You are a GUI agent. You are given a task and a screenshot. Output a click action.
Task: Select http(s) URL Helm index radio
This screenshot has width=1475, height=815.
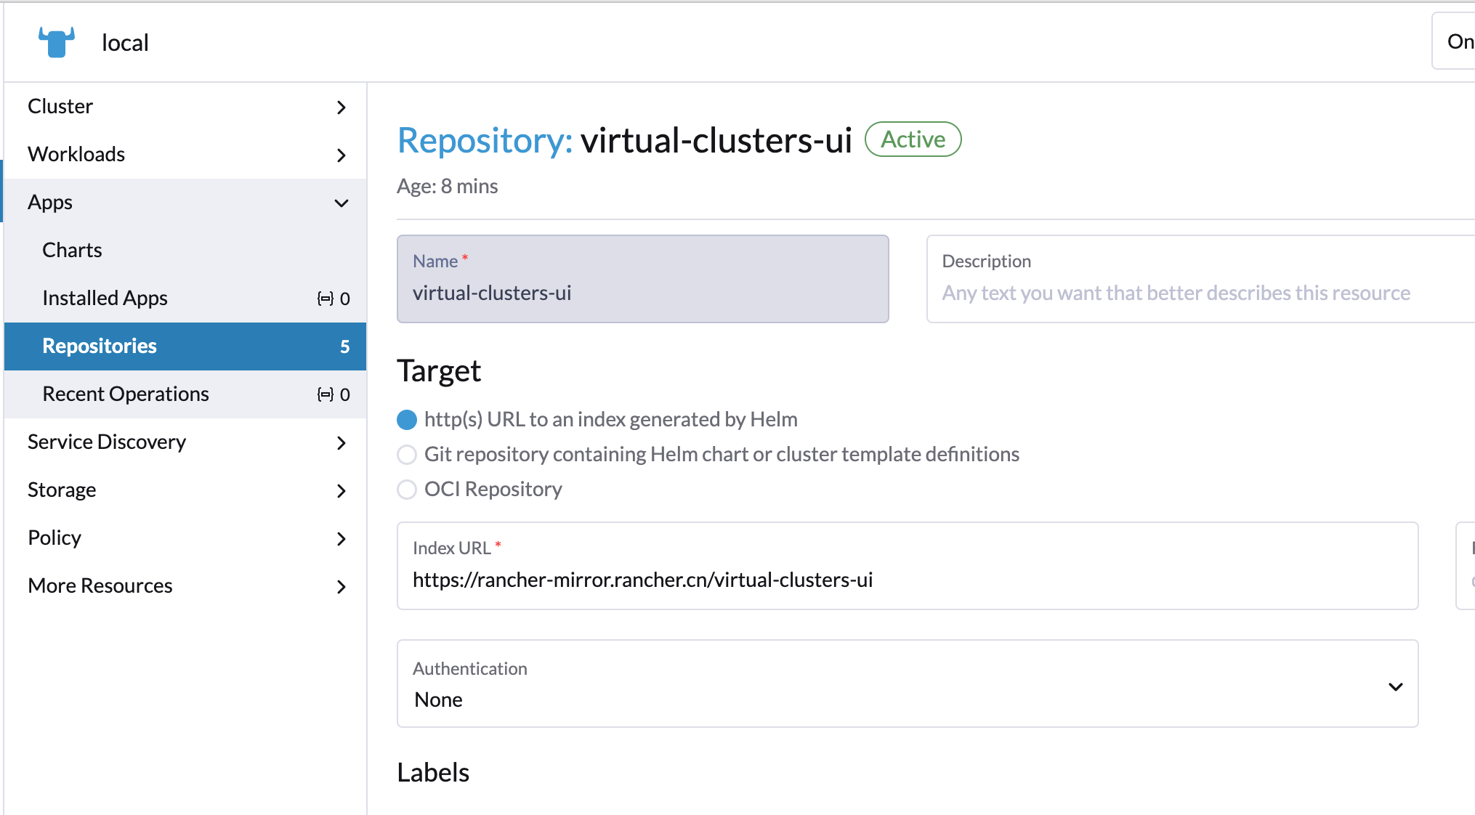(407, 420)
